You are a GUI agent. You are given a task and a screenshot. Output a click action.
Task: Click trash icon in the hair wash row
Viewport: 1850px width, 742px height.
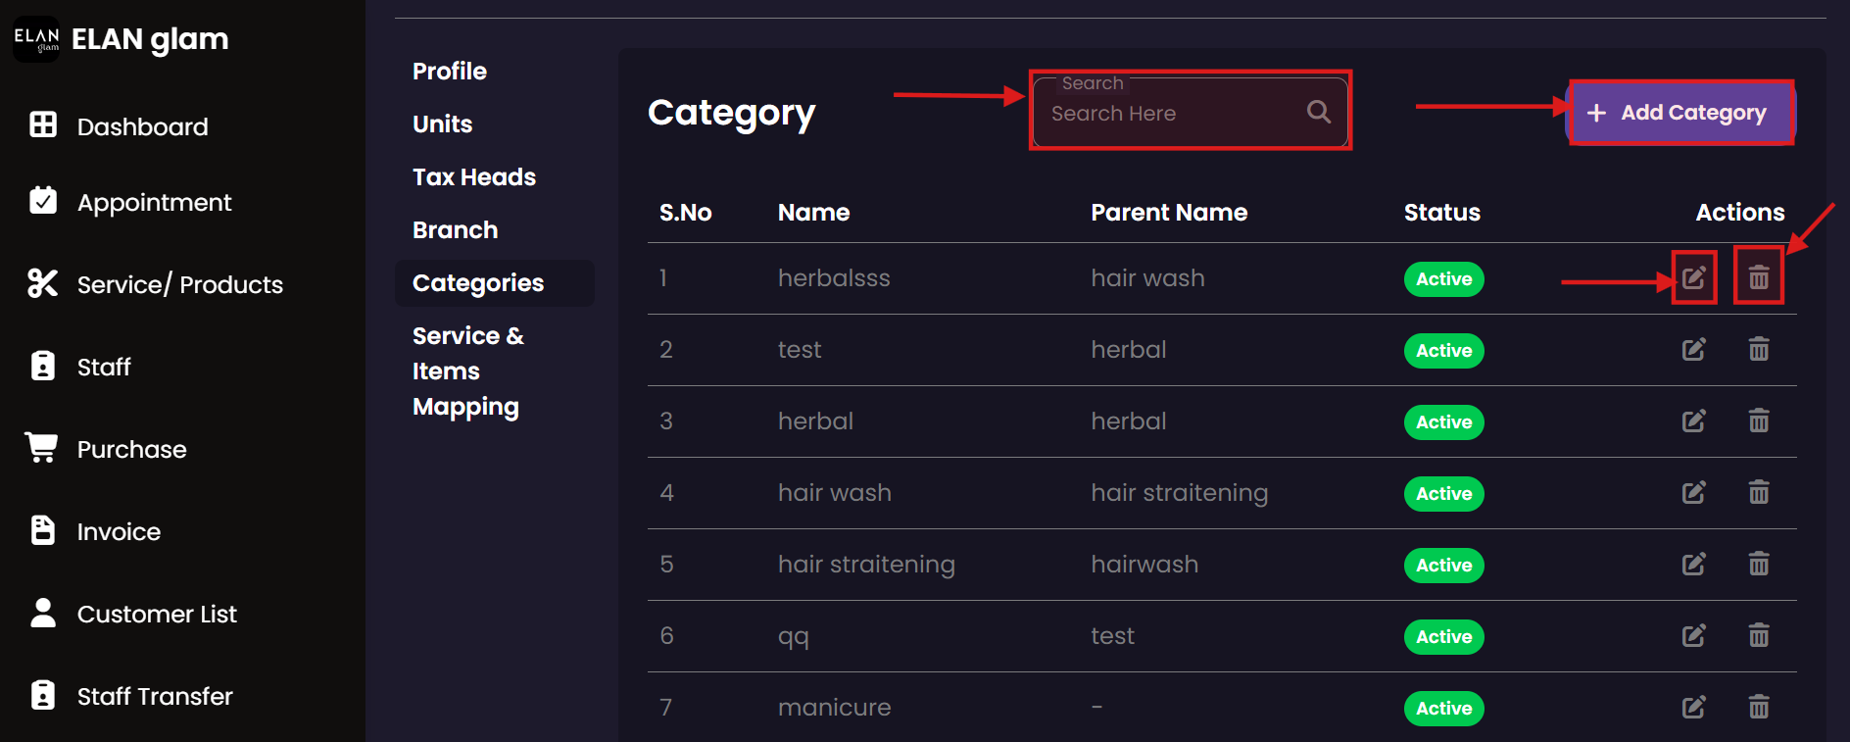click(x=1759, y=493)
